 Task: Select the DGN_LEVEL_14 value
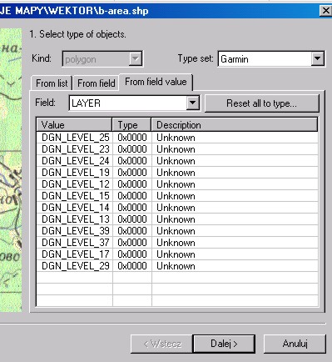coord(76,208)
